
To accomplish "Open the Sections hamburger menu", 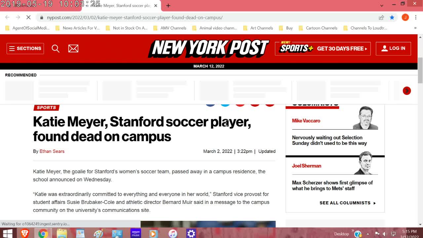I will click(x=25, y=48).
